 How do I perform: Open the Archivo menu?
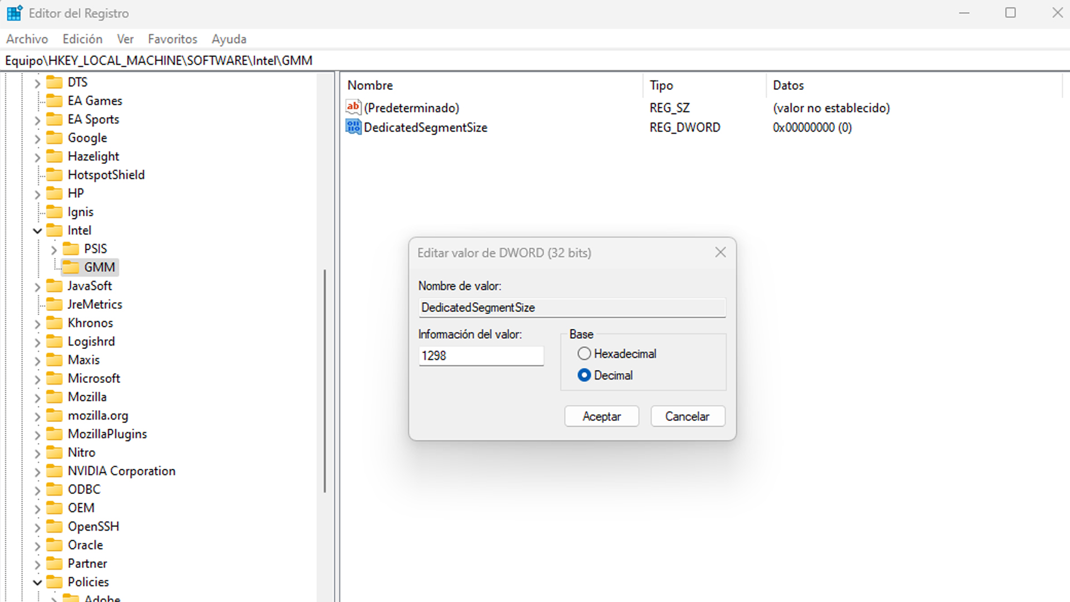[x=27, y=38]
